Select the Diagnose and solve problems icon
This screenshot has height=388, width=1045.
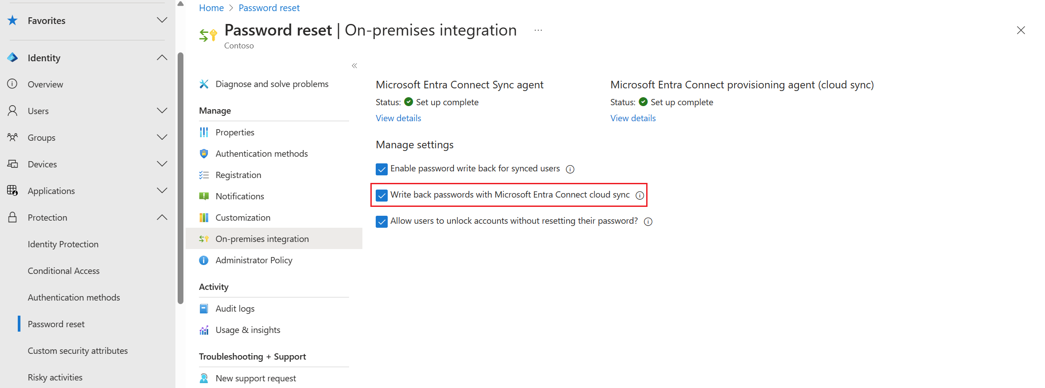tap(204, 84)
